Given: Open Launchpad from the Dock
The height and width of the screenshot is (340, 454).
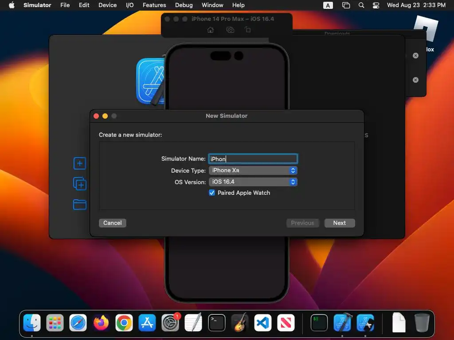Looking at the screenshot, I should point(55,323).
